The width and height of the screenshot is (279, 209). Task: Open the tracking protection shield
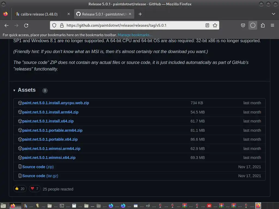coord(54,25)
